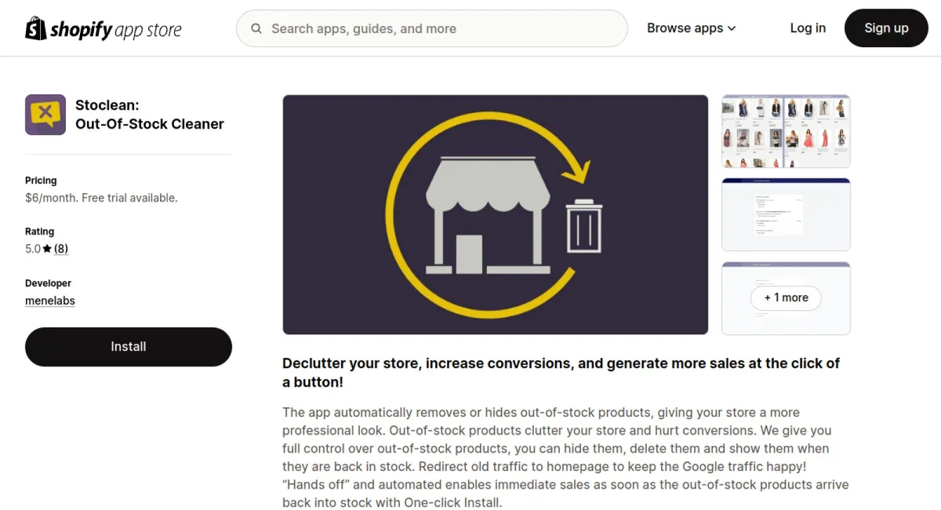
Task: Focus the search apps input field
Action: [x=432, y=29]
